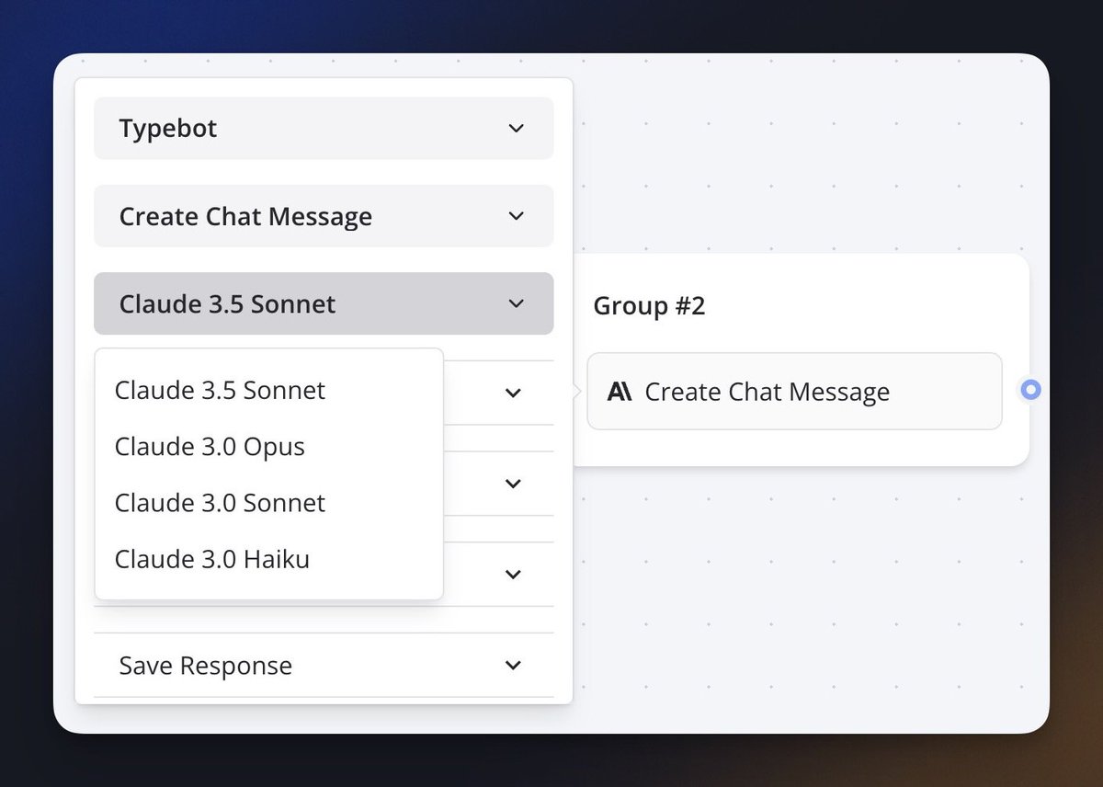Click the blue connector endpoint on the block
The height and width of the screenshot is (787, 1103).
[x=1031, y=391]
